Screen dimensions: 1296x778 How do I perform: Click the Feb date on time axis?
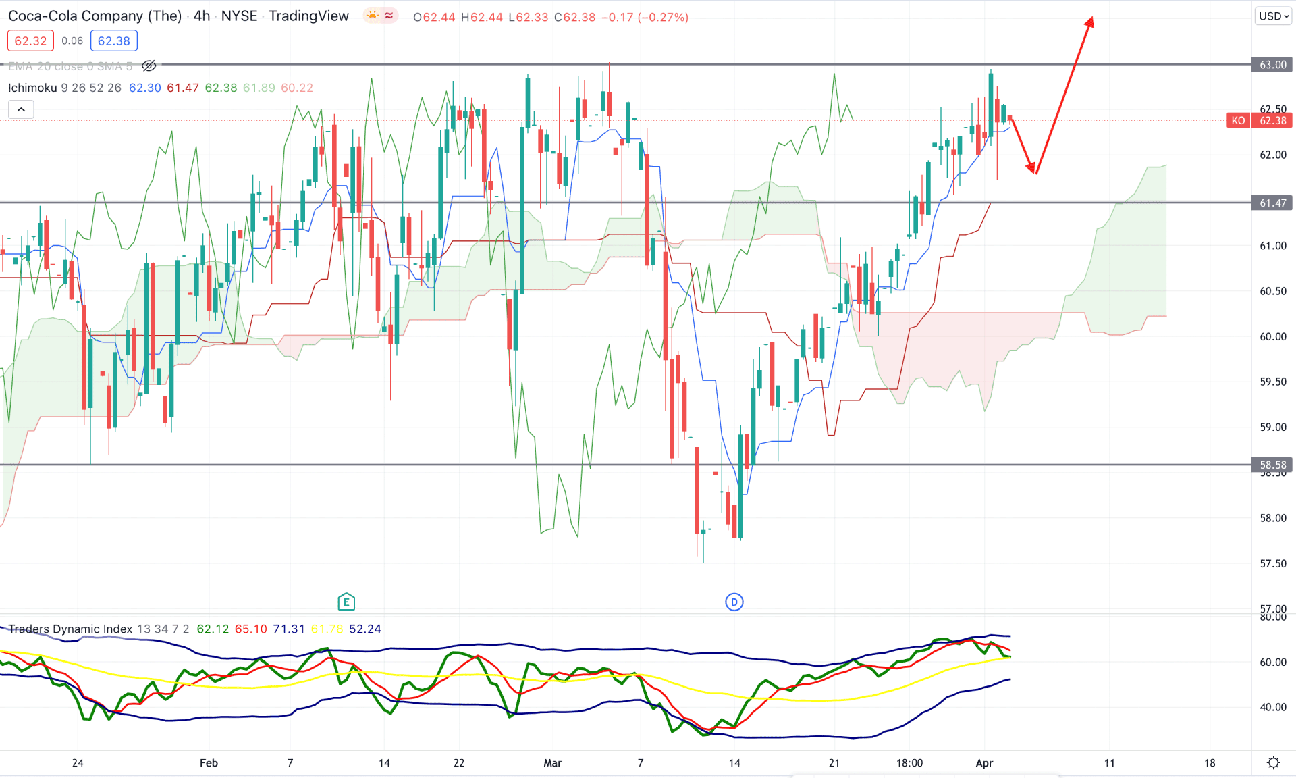[x=209, y=763]
